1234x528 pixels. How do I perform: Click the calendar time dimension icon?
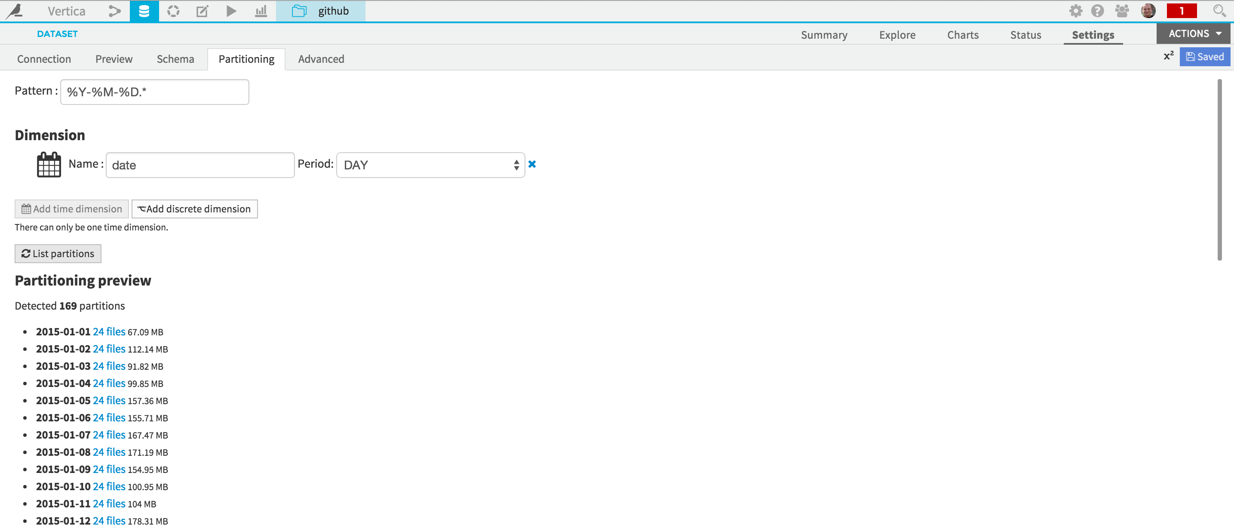49,165
